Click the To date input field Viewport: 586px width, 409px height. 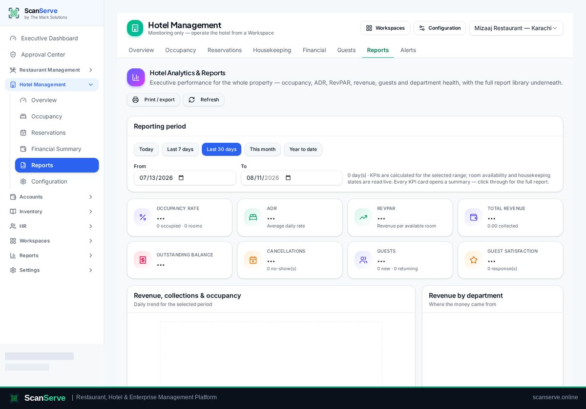(292, 178)
